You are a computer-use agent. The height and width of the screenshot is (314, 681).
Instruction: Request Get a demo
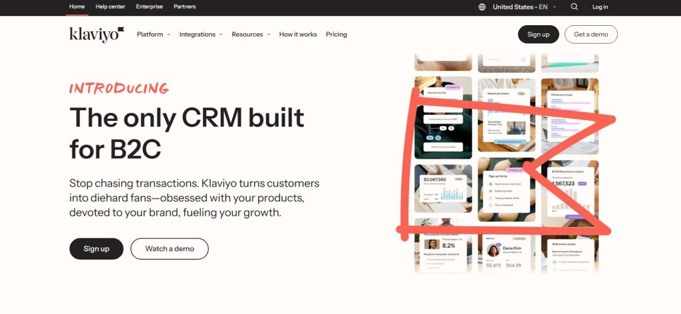coord(591,35)
